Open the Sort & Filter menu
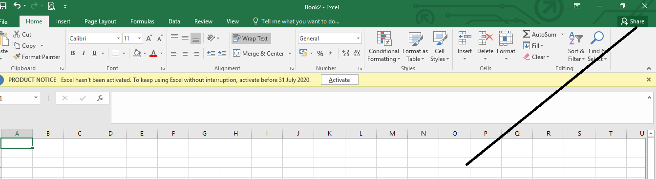The width and height of the screenshot is (656, 179). click(576, 47)
